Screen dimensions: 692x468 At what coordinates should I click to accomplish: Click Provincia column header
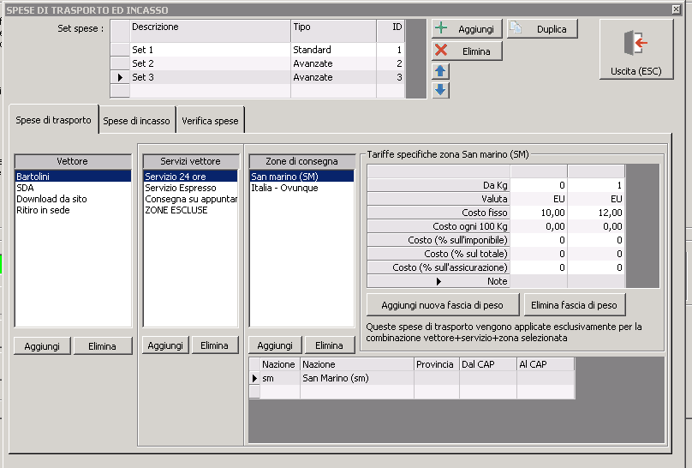437,364
